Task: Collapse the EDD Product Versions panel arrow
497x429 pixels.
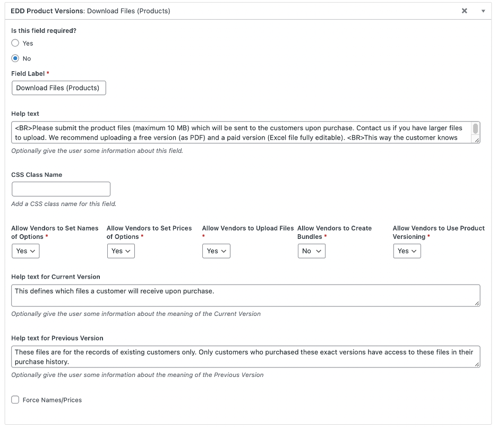Action: pos(483,11)
